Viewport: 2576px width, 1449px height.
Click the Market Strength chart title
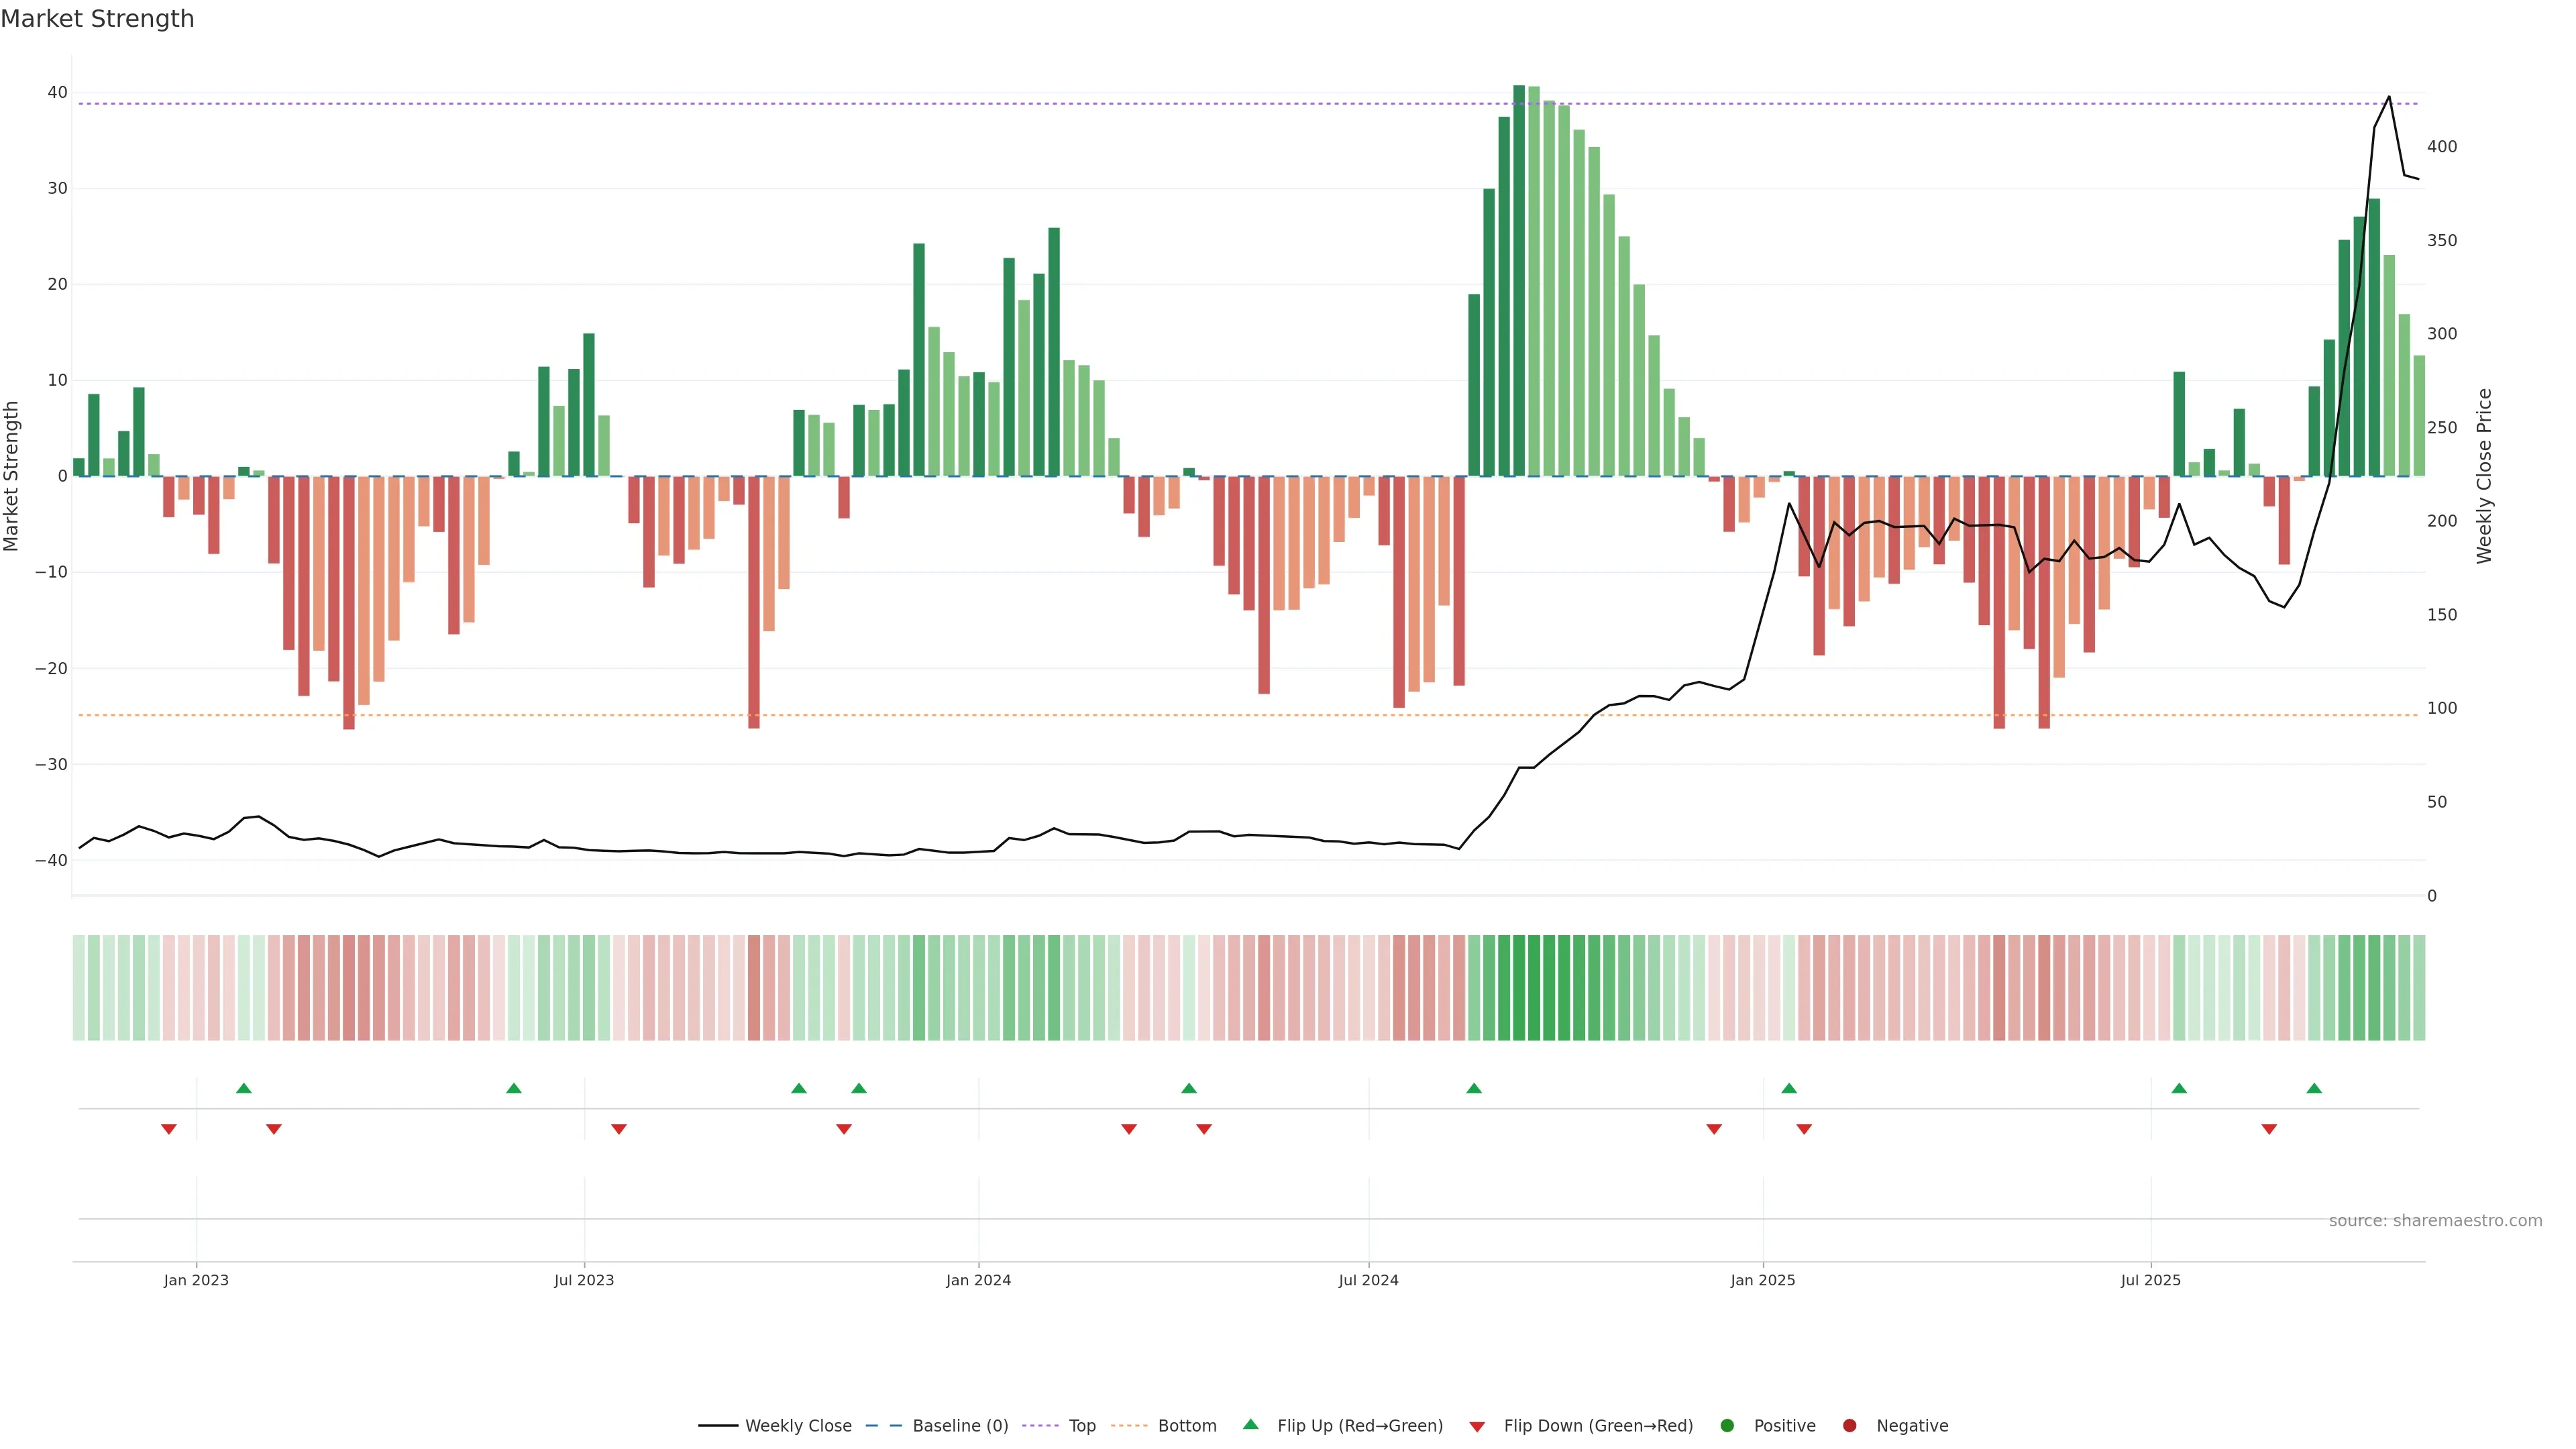(97, 19)
